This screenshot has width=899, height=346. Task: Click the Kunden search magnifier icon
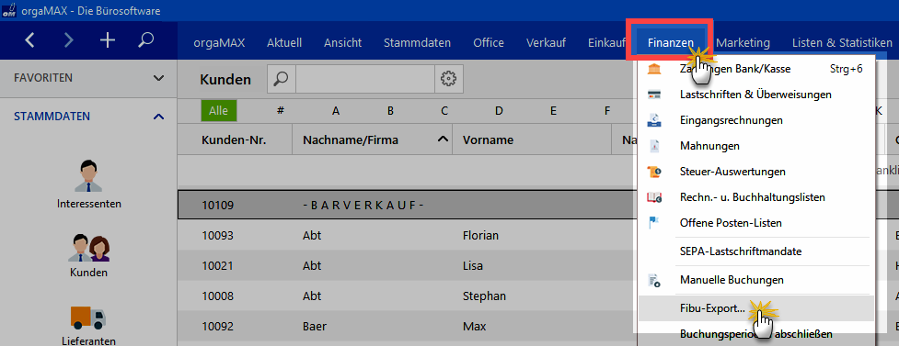click(282, 79)
